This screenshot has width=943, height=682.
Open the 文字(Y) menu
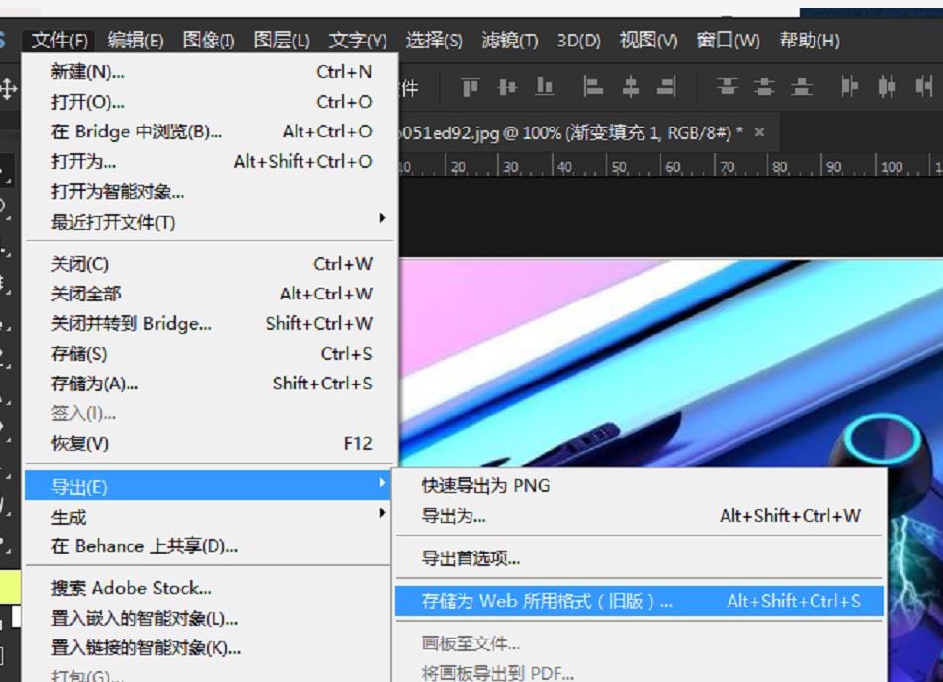(358, 41)
